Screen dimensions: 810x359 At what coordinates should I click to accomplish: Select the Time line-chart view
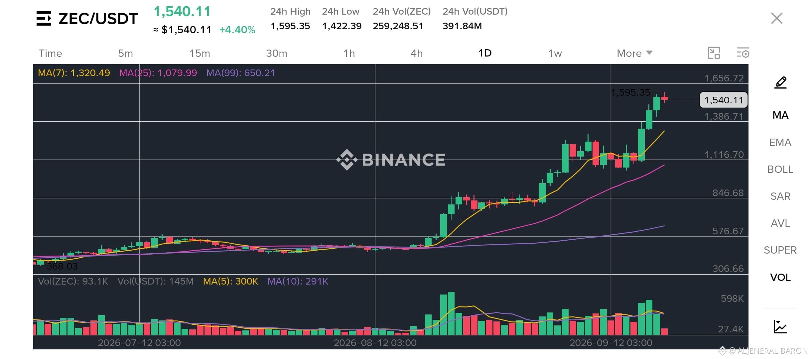pos(51,53)
